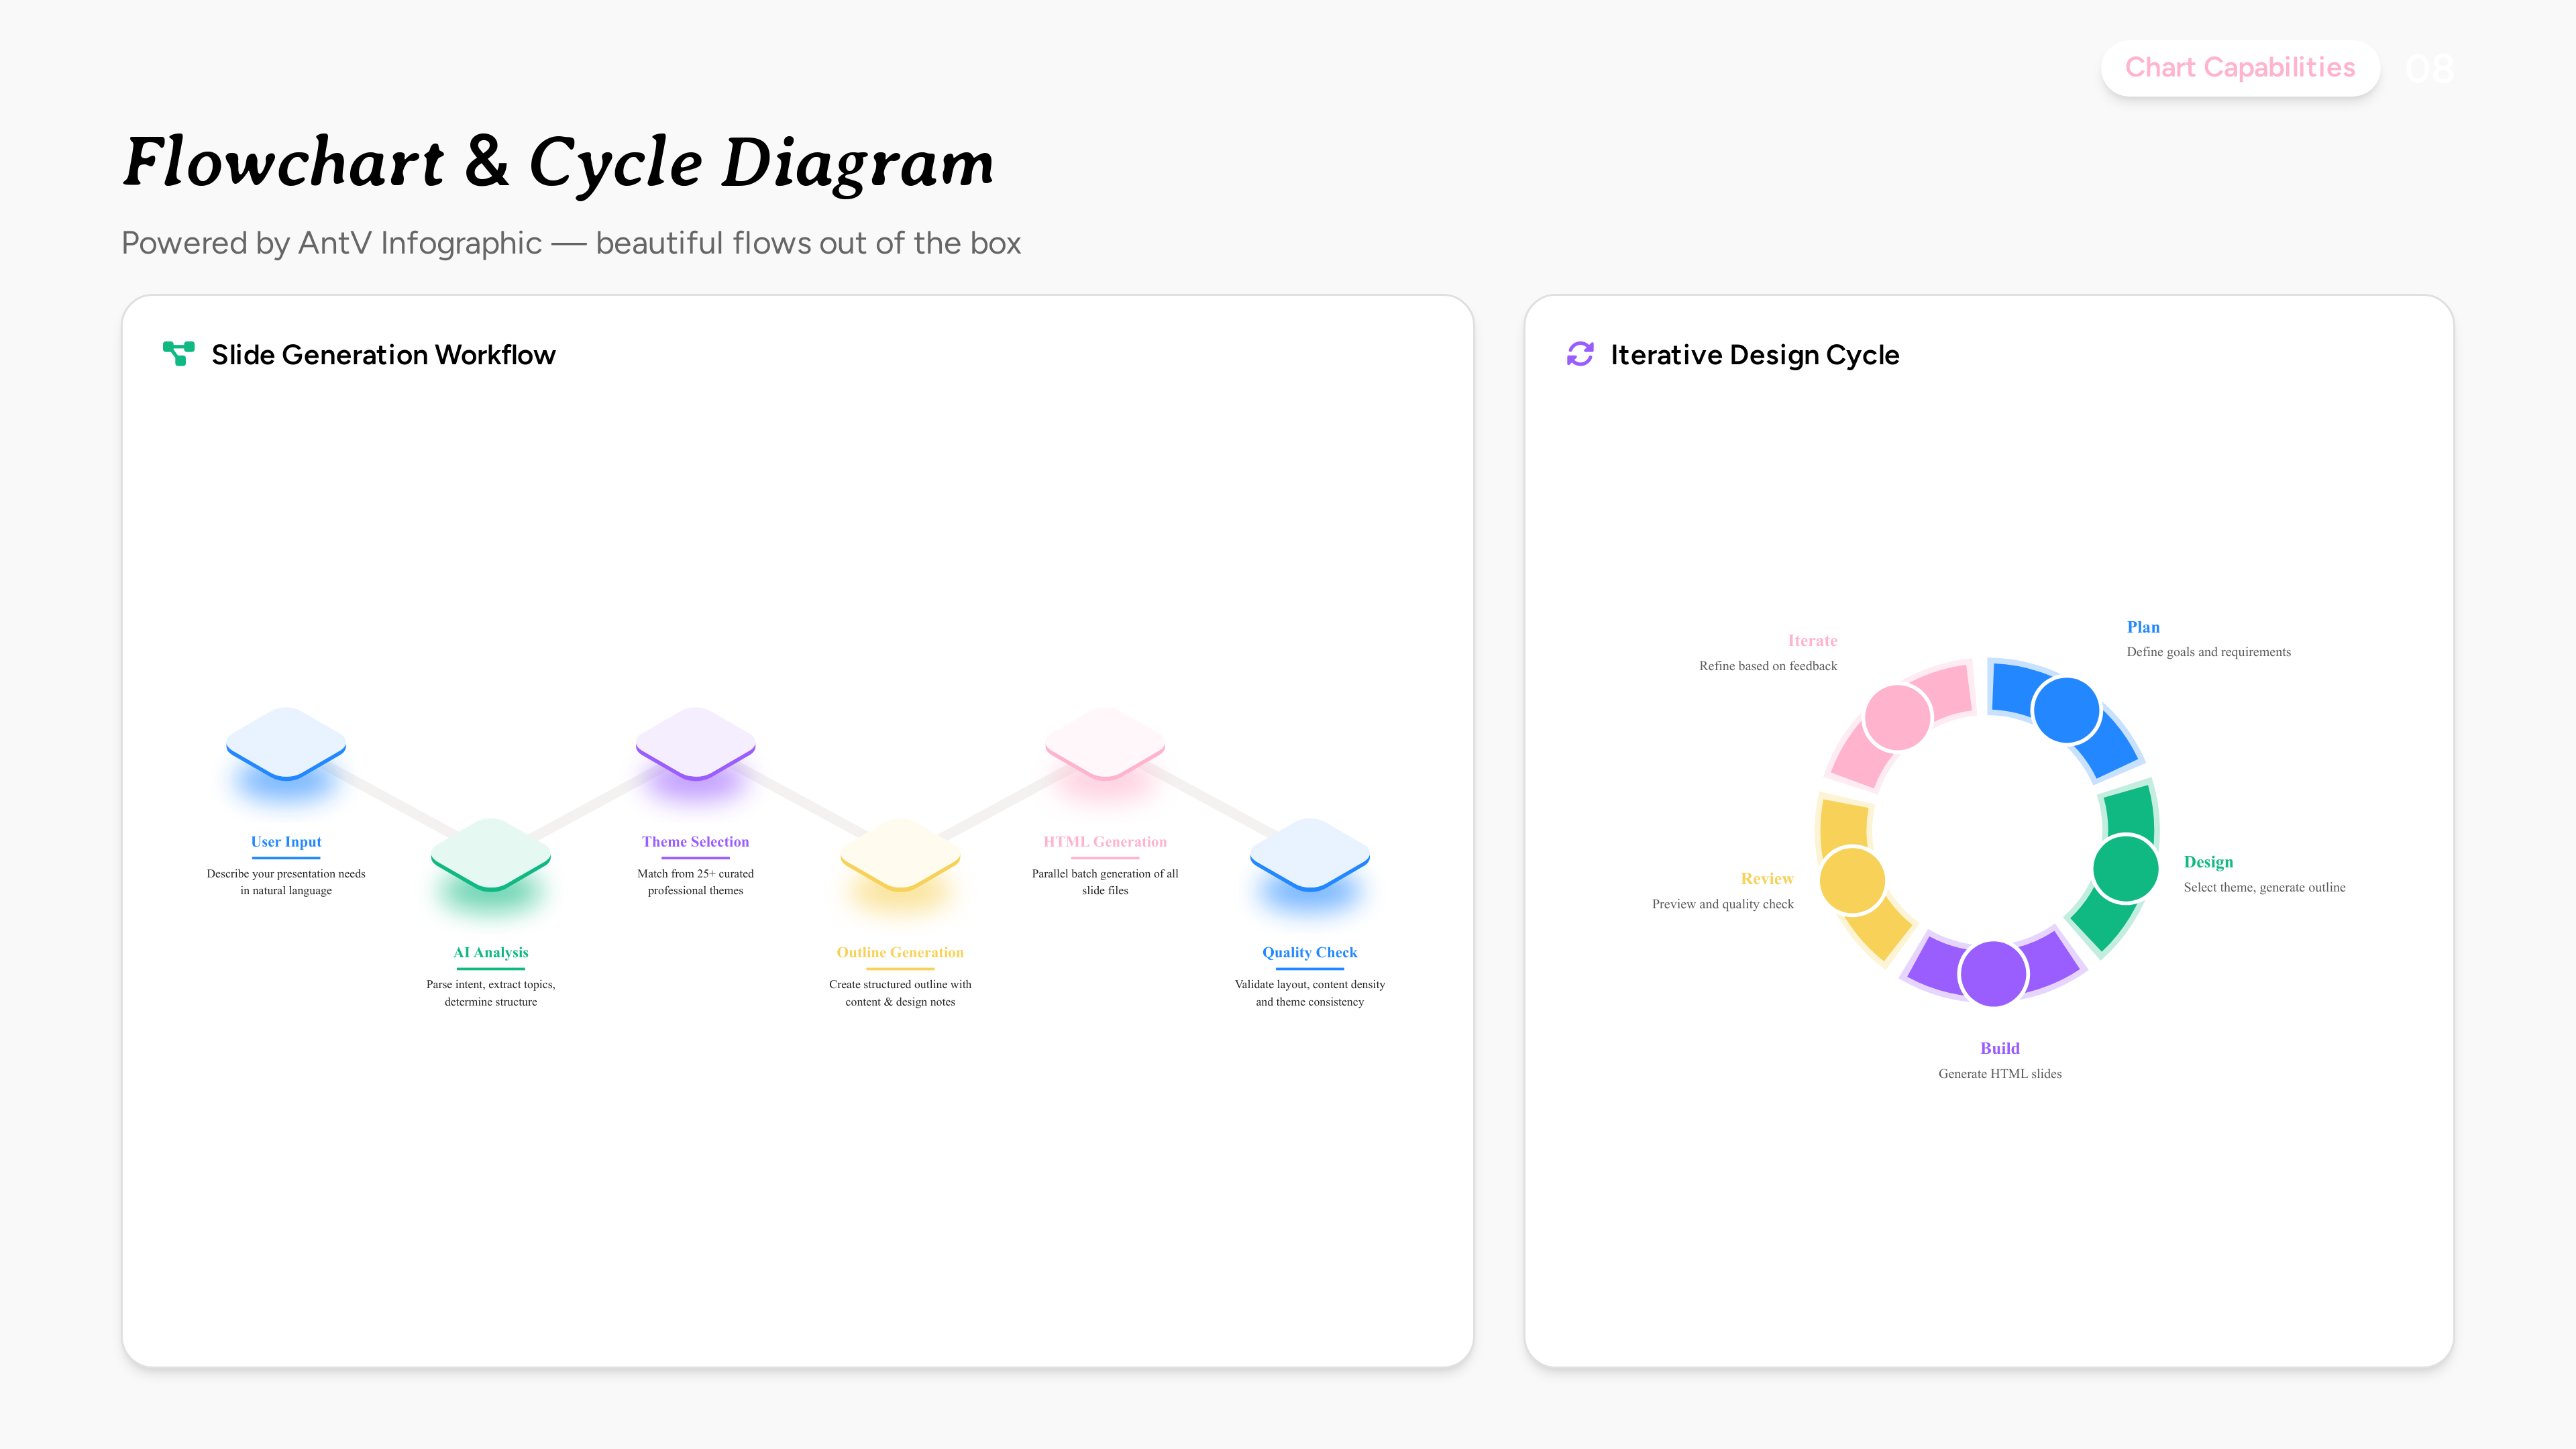Click the Powered by AntV Infographic subtitle

(570, 243)
